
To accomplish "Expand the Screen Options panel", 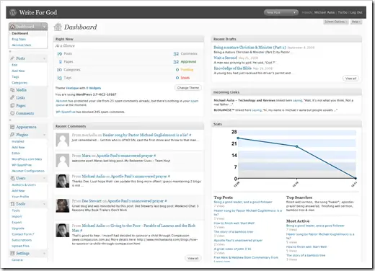I will tap(336, 22).
